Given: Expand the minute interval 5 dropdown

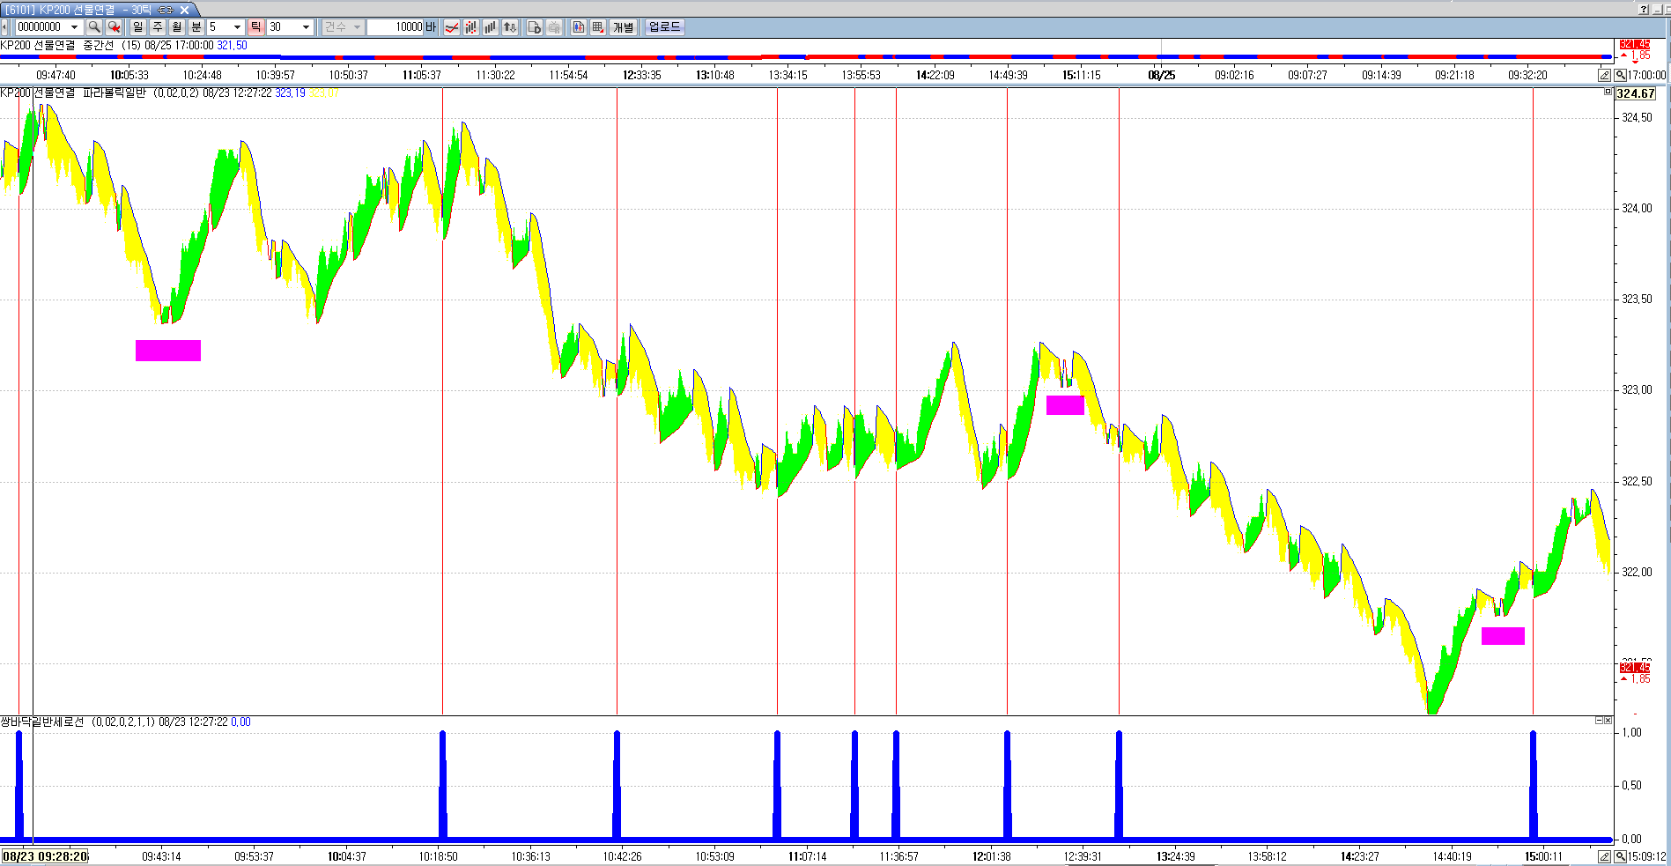Looking at the screenshot, I should point(237,27).
